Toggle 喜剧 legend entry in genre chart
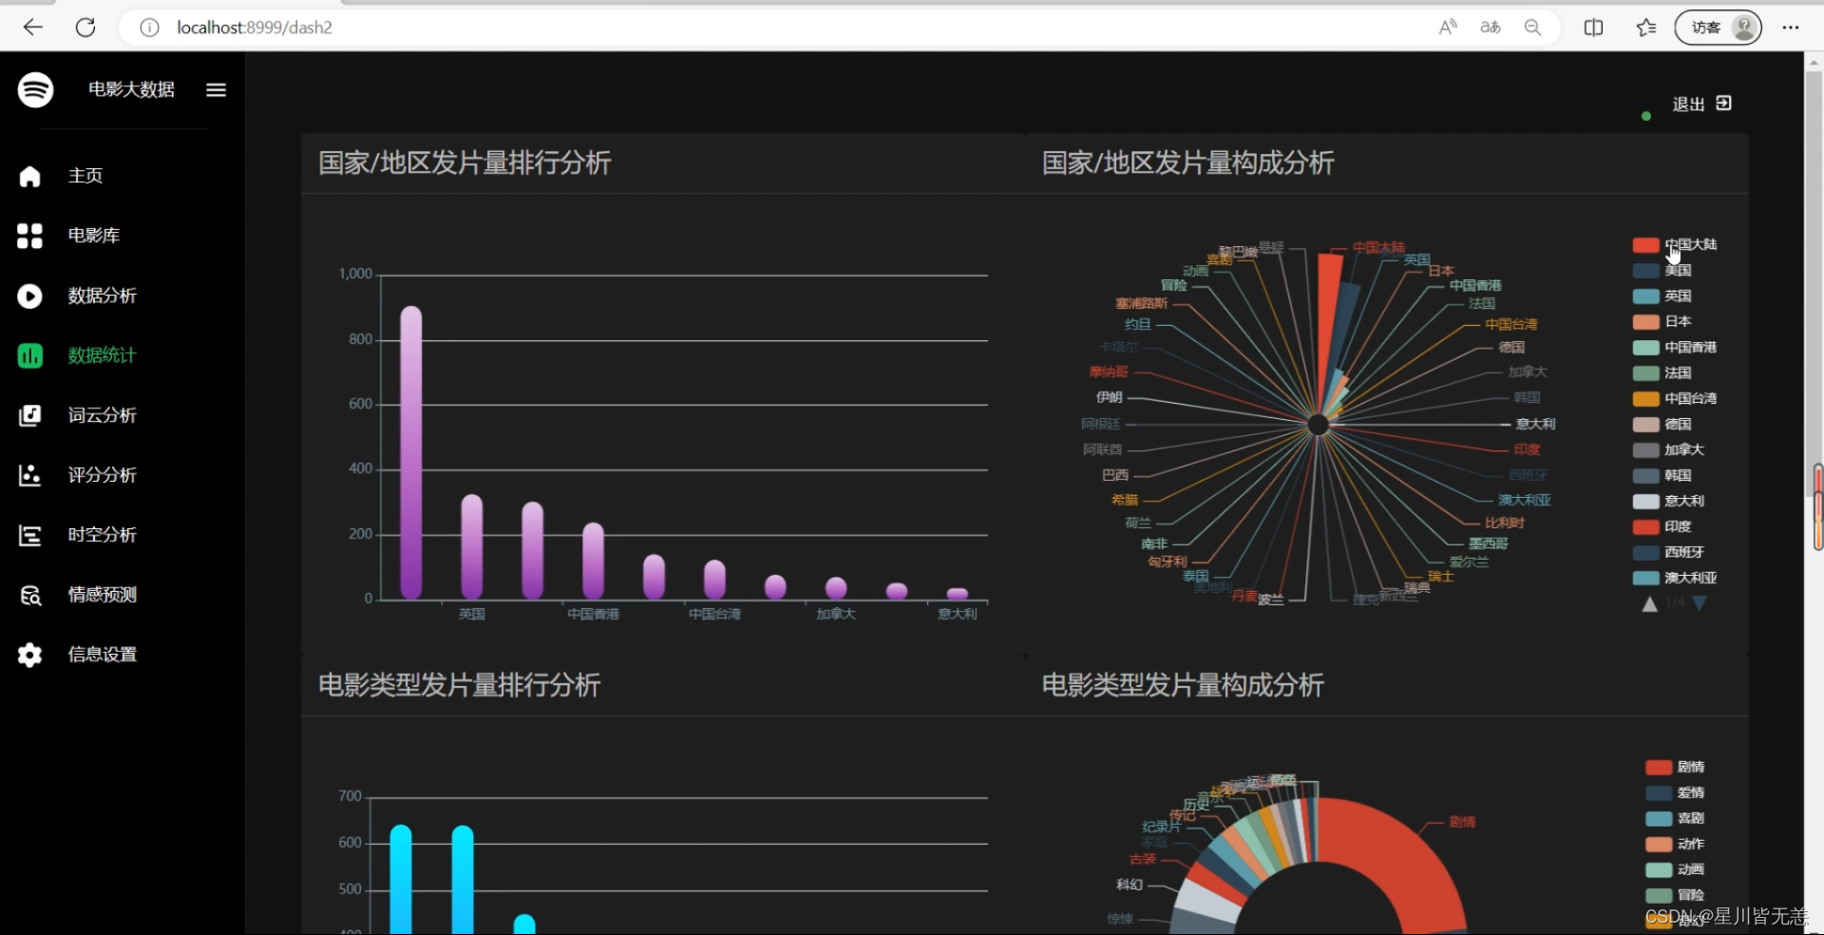The image size is (1824, 935). (x=1675, y=819)
